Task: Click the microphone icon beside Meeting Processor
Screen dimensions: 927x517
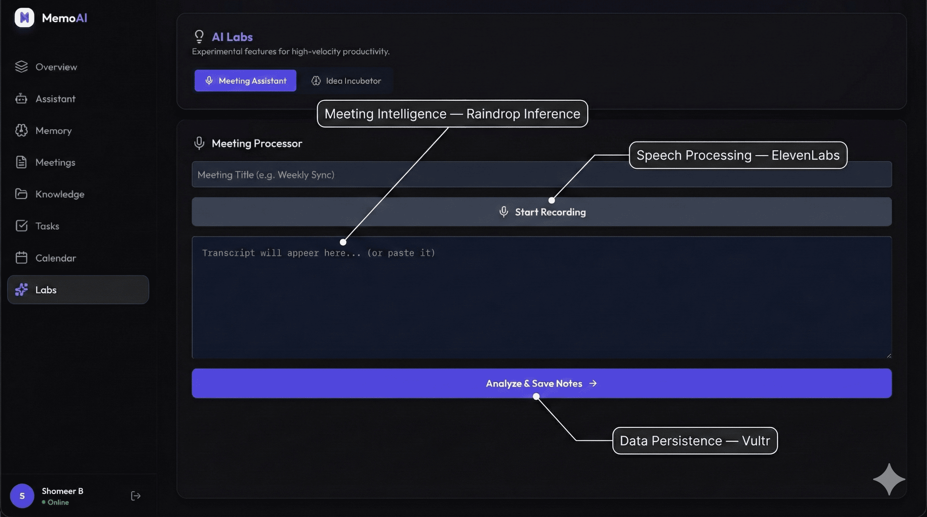Action: point(199,143)
